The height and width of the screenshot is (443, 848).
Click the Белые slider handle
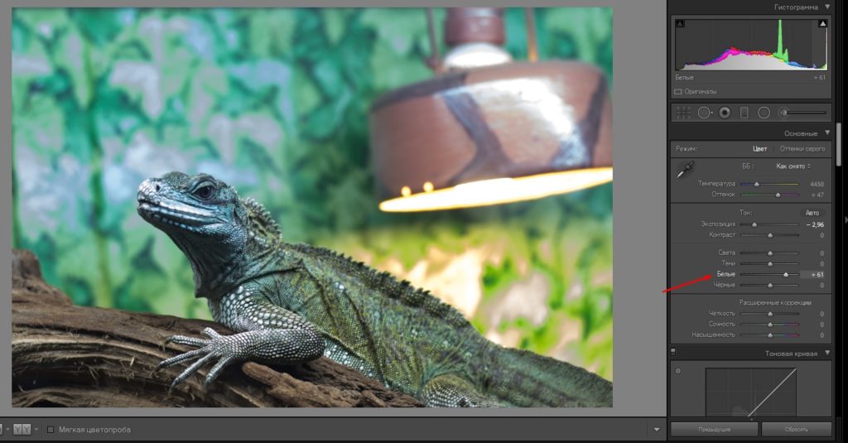pyautogui.click(x=786, y=274)
